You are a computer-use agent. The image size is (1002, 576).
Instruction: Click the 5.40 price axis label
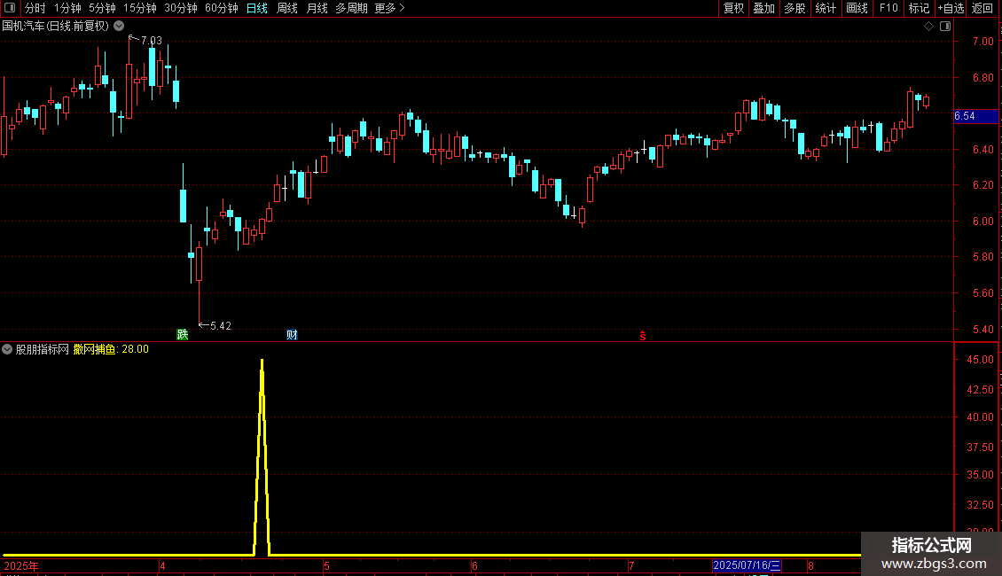tap(982, 330)
